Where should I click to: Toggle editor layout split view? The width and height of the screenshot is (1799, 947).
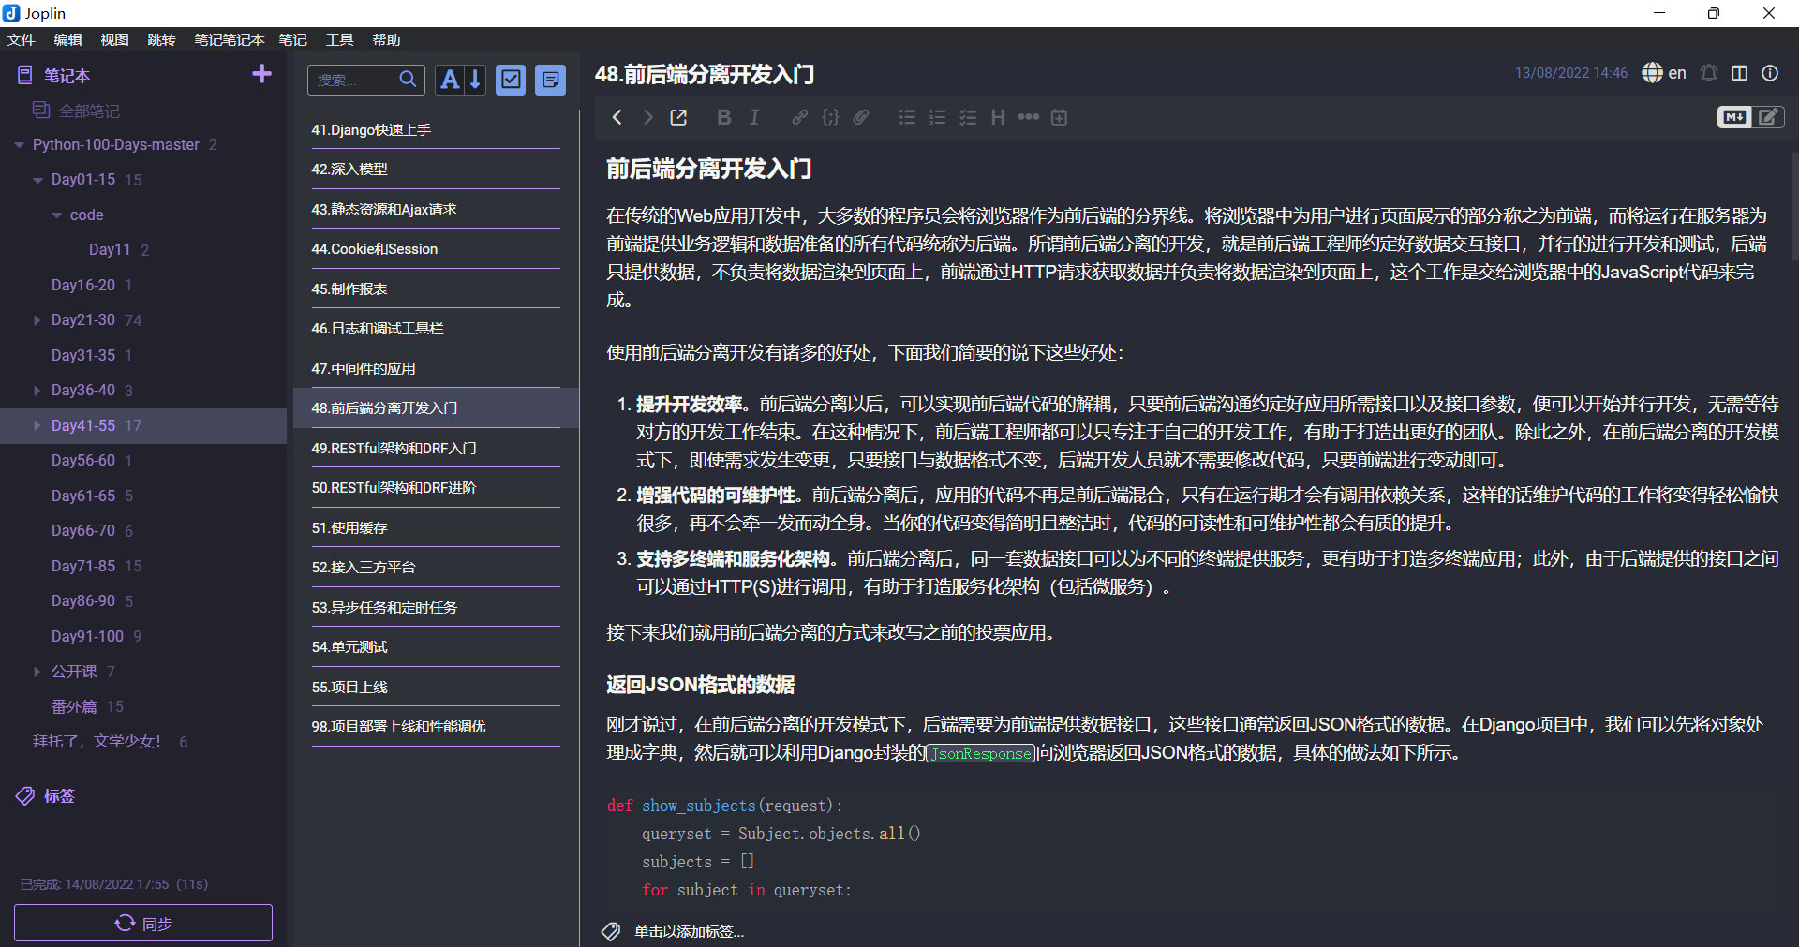click(1740, 73)
